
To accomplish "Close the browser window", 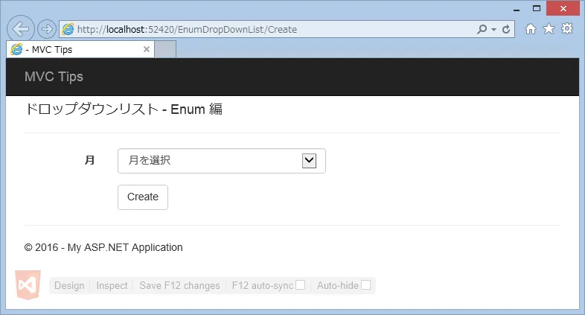I will (563, 8).
